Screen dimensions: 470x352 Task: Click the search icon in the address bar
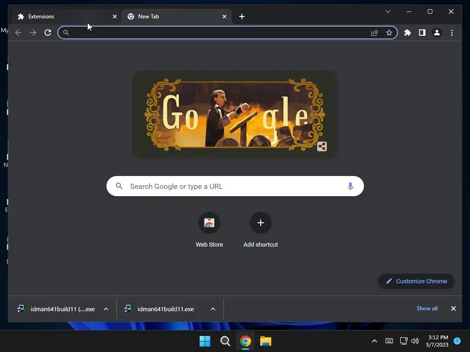(x=66, y=33)
